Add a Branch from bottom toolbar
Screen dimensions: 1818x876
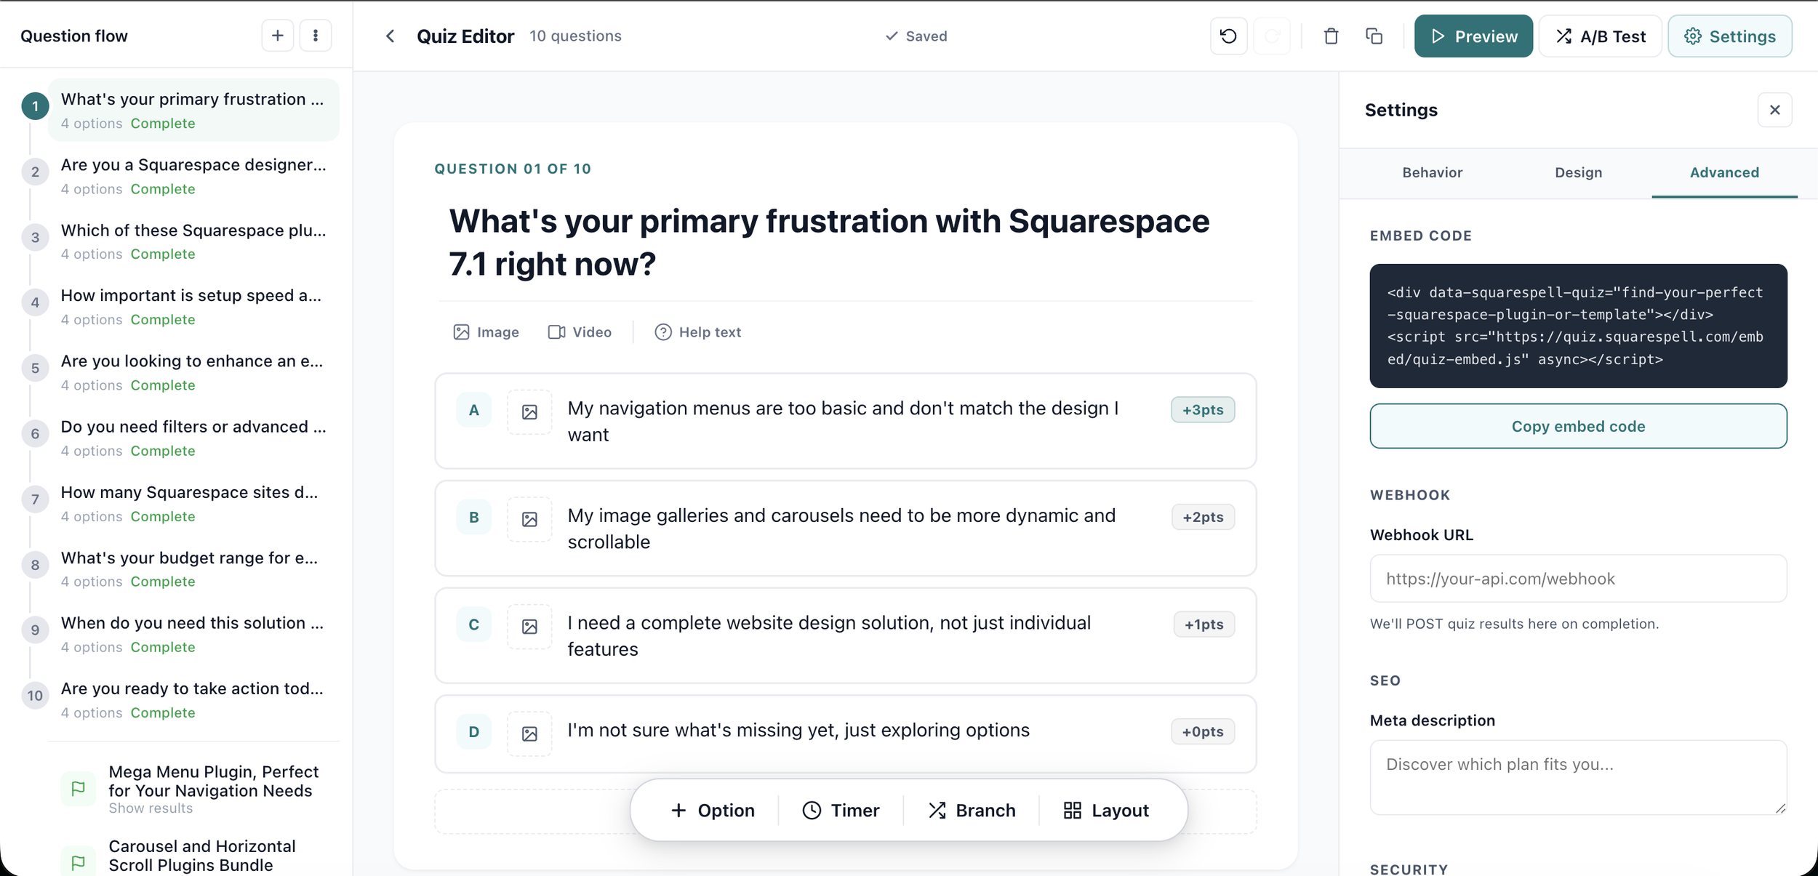(972, 810)
